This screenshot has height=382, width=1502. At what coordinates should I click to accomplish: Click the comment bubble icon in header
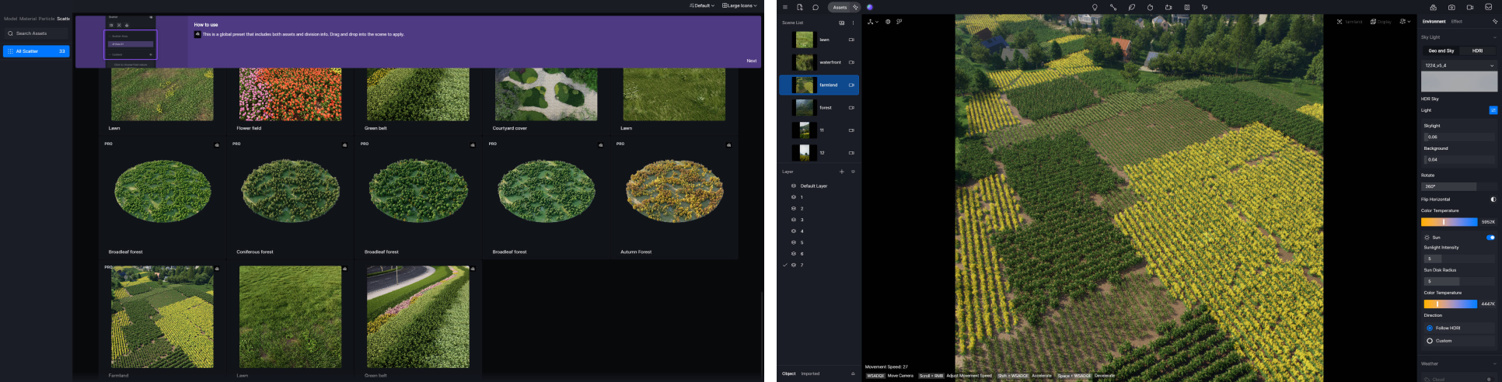[816, 7]
